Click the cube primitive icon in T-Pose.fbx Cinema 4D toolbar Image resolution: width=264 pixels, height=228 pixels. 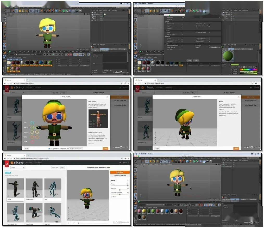[x=187, y=161]
